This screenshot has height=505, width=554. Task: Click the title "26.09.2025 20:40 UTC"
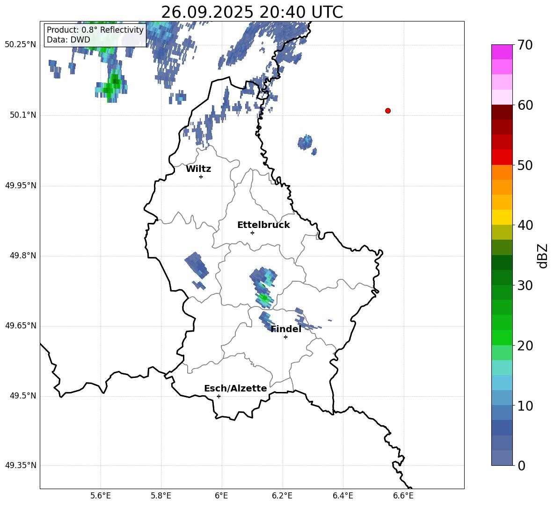(x=252, y=12)
